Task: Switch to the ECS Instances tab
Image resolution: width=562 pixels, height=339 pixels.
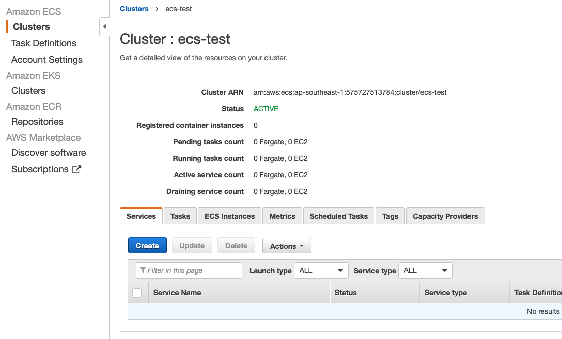Action: point(229,216)
